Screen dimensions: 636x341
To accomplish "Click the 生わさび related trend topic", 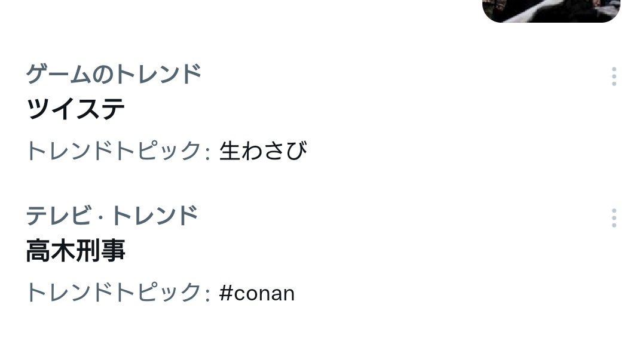I will (263, 151).
